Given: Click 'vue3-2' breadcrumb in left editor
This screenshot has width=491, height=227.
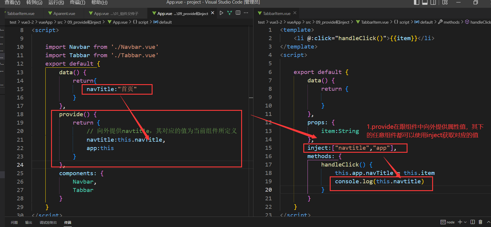Looking at the screenshot, I should (x=27, y=22).
